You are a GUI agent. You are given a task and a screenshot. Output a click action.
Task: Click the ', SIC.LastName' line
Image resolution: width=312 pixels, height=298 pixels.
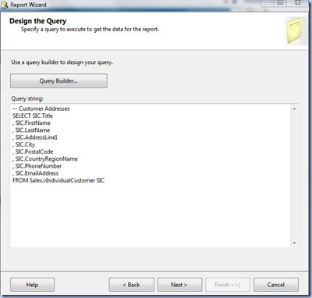(x=31, y=130)
